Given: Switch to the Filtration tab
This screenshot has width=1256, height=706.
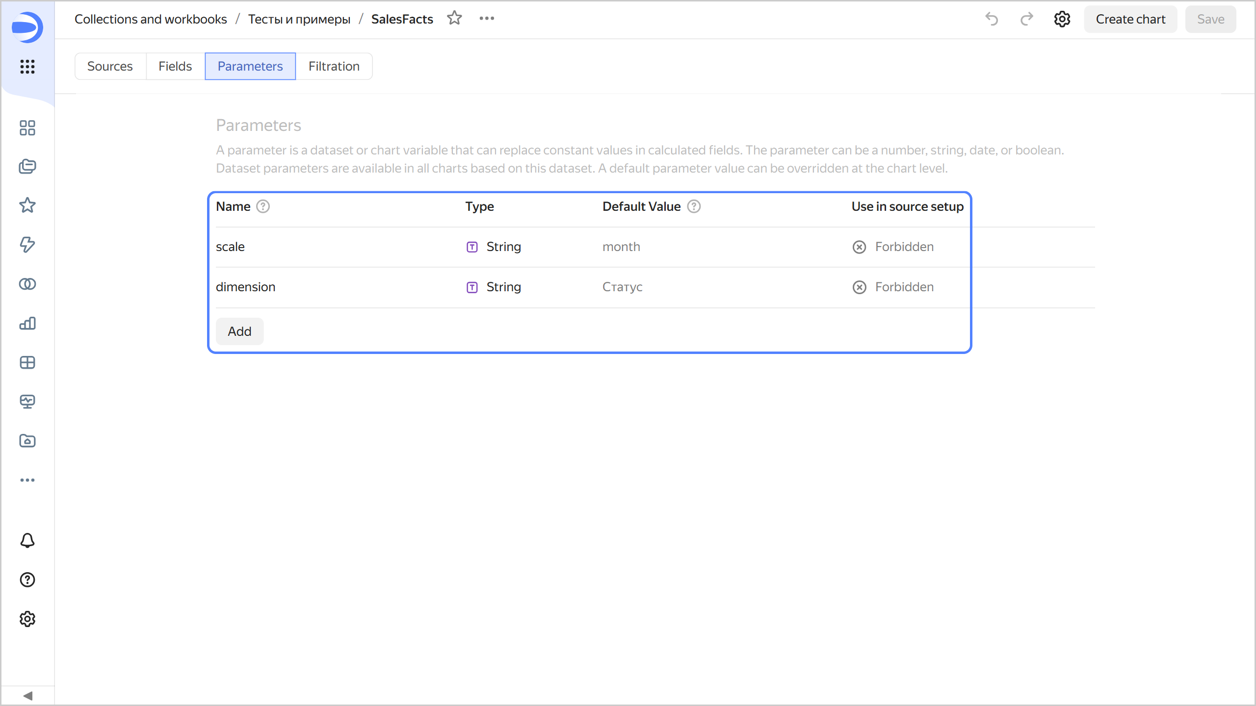Looking at the screenshot, I should 334,66.
